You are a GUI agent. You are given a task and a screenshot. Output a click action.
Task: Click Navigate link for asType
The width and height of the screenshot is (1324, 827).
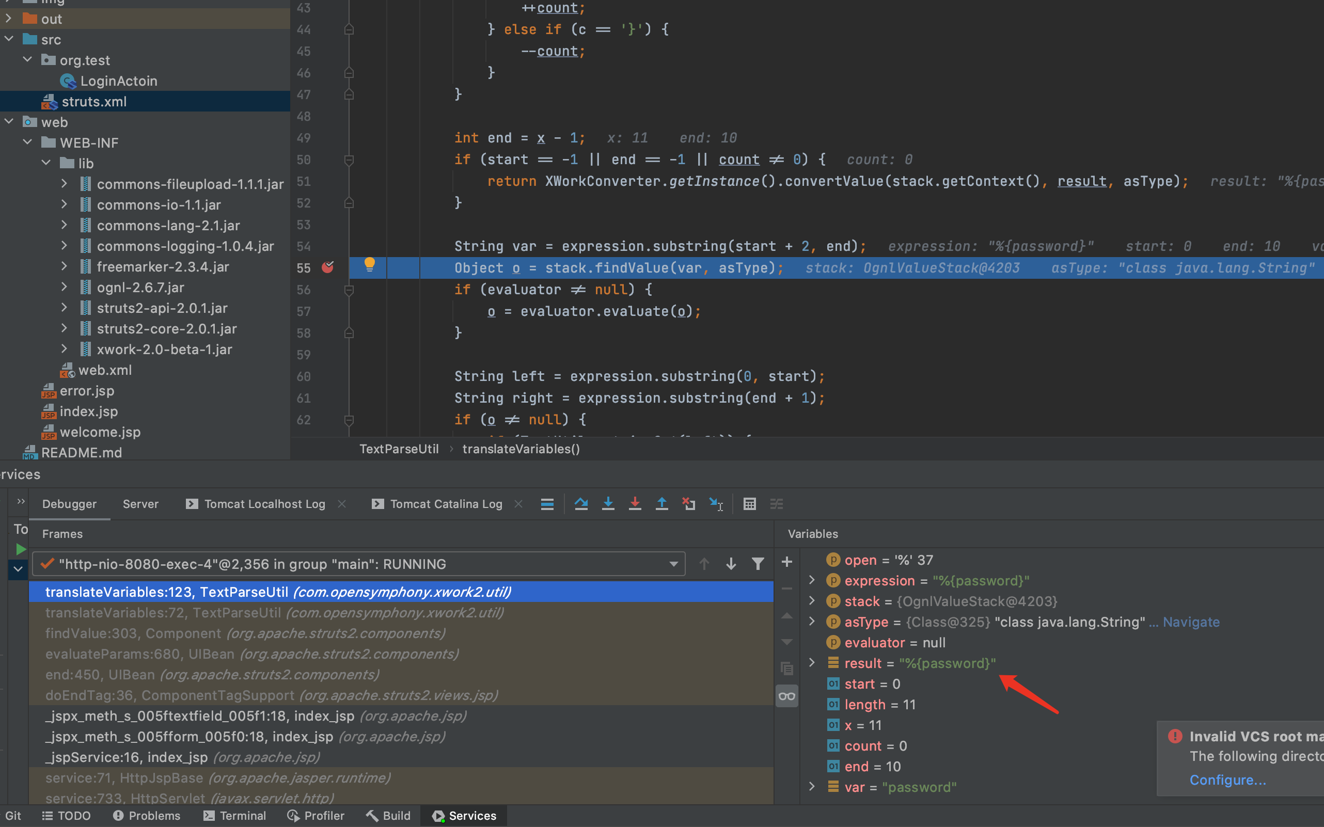coord(1191,622)
